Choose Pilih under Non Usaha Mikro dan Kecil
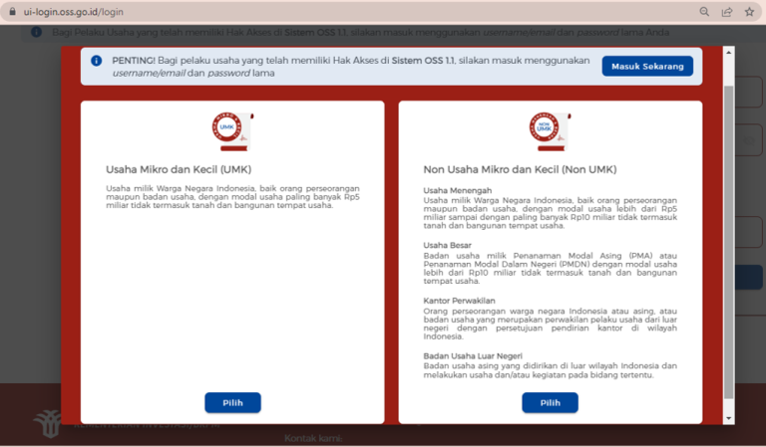Viewport: 766px width, 447px height. (550, 402)
